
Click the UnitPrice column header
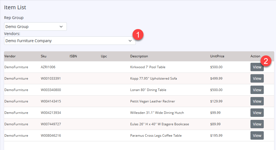pos(217,56)
